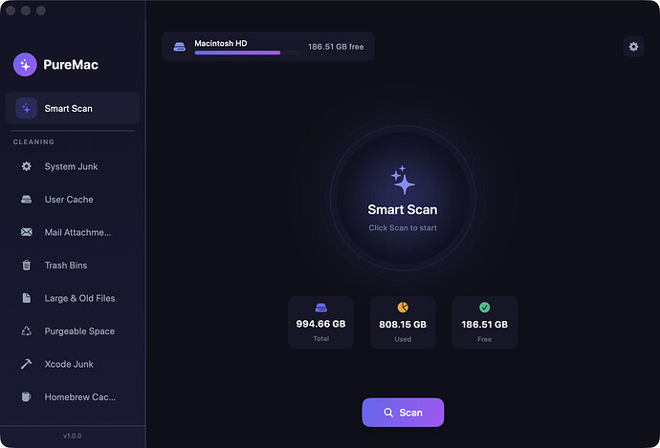Click the large Smart Scan circle
The width and height of the screenshot is (660, 448).
pos(403,198)
